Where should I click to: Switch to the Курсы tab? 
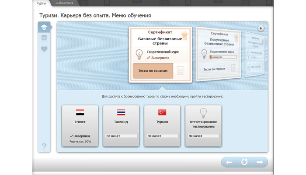tap(41, 3)
